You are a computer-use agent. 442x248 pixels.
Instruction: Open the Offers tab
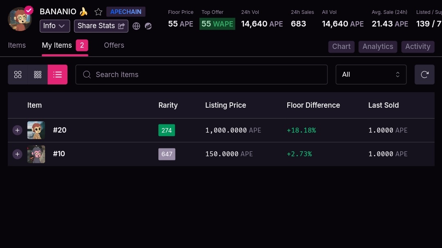coord(114,45)
